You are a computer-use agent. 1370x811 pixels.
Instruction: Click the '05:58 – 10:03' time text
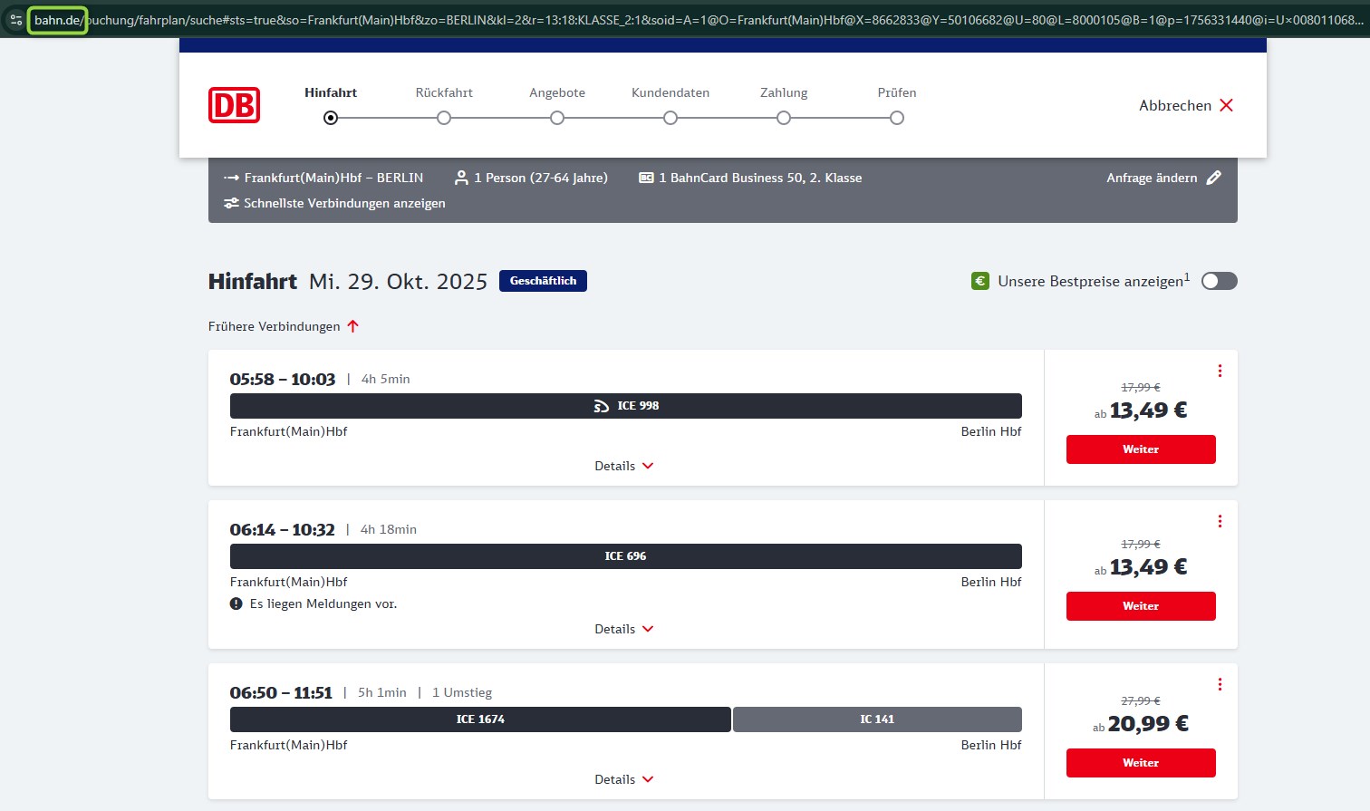283,379
